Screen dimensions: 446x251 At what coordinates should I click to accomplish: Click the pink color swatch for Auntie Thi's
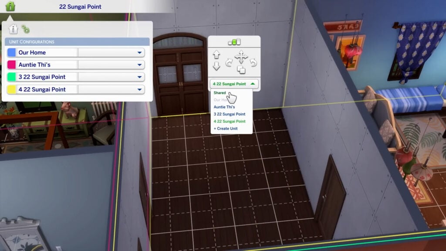[x=11, y=65]
